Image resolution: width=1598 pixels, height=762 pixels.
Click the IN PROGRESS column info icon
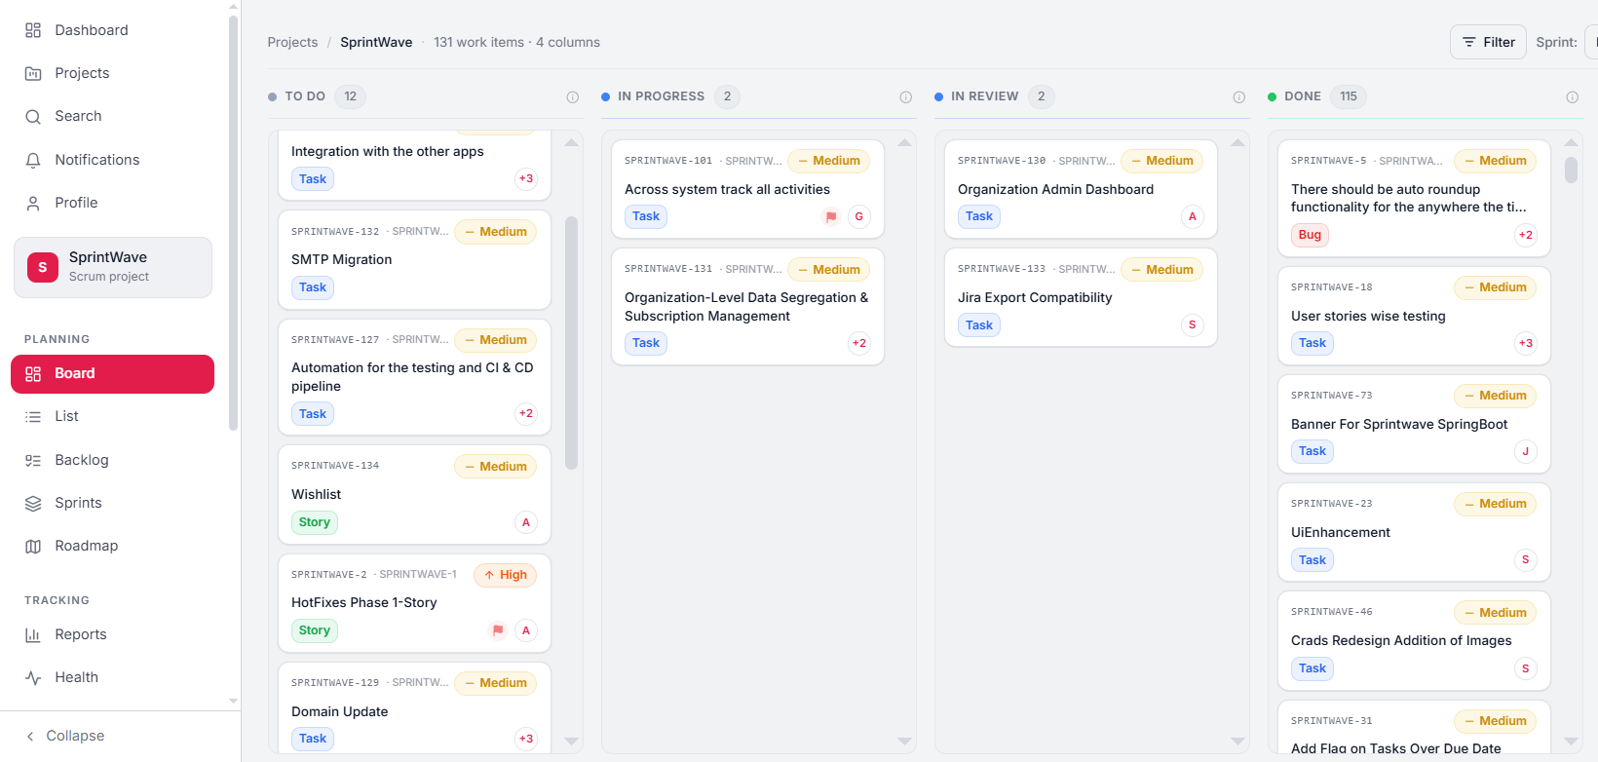906,96
